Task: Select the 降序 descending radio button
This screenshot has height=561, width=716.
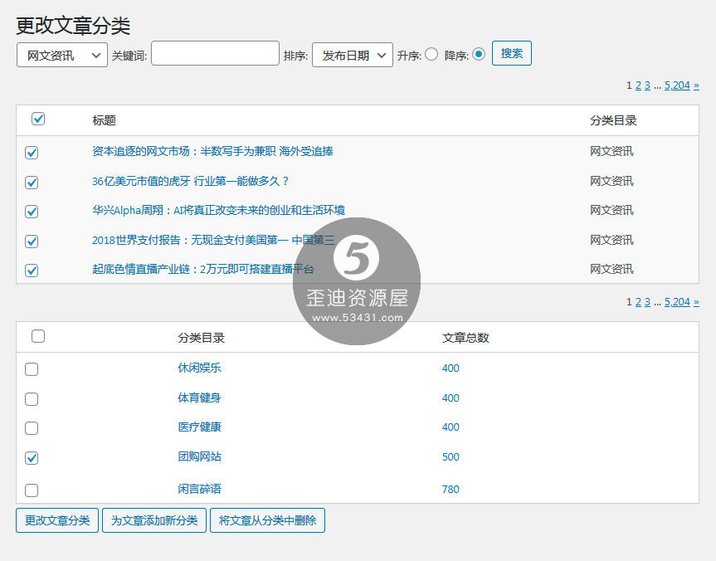Action: [479, 55]
